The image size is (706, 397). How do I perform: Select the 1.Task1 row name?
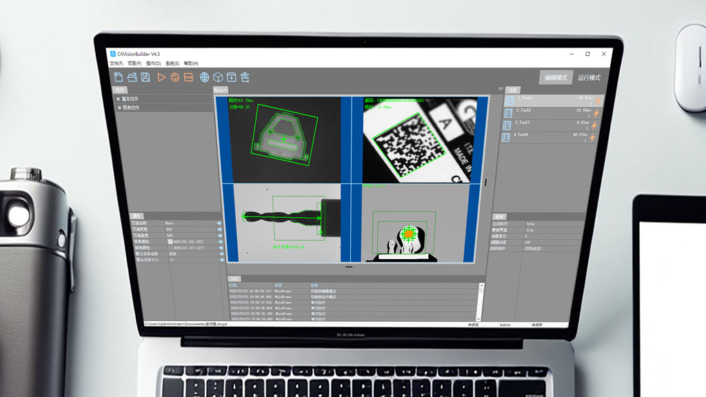[525, 98]
